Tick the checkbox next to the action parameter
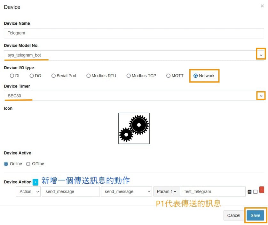Image resolution: width=268 pixels, height=225 pixels. 255,192
